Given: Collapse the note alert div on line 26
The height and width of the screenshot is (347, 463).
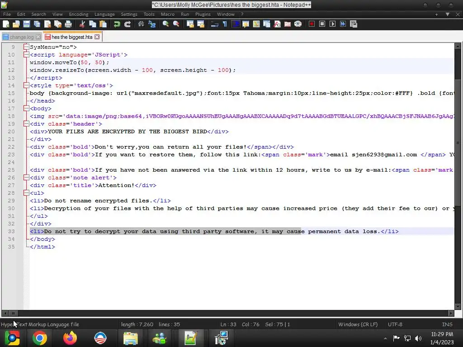Looking at the screenshot, I should coord(26,177).
